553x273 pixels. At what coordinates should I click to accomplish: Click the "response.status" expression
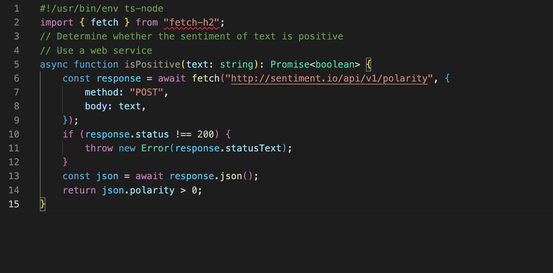click(127, 134)
